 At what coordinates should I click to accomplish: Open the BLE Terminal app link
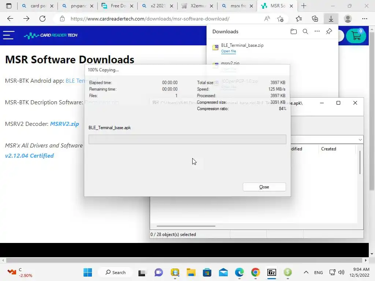tap(75, 81)
